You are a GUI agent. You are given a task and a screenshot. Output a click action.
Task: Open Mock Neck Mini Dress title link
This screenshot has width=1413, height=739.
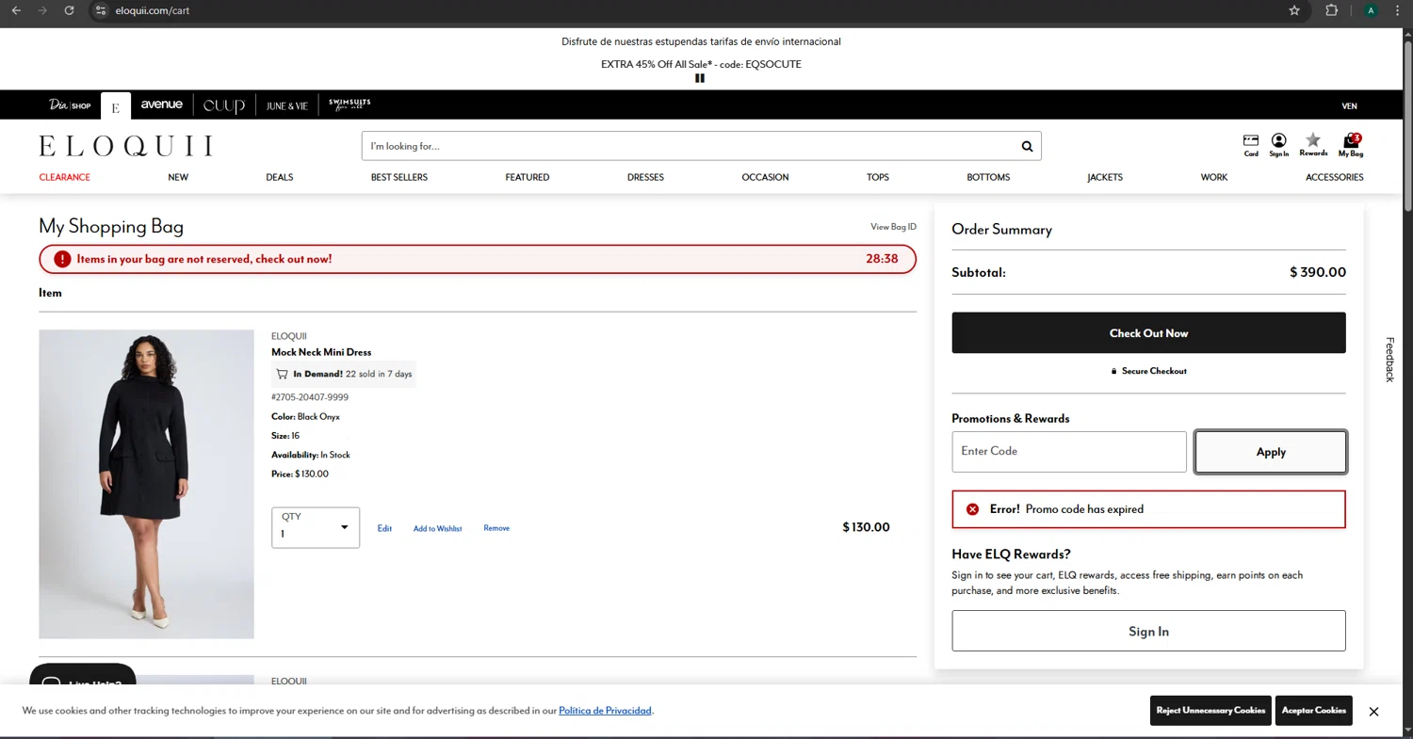[321, 352]
